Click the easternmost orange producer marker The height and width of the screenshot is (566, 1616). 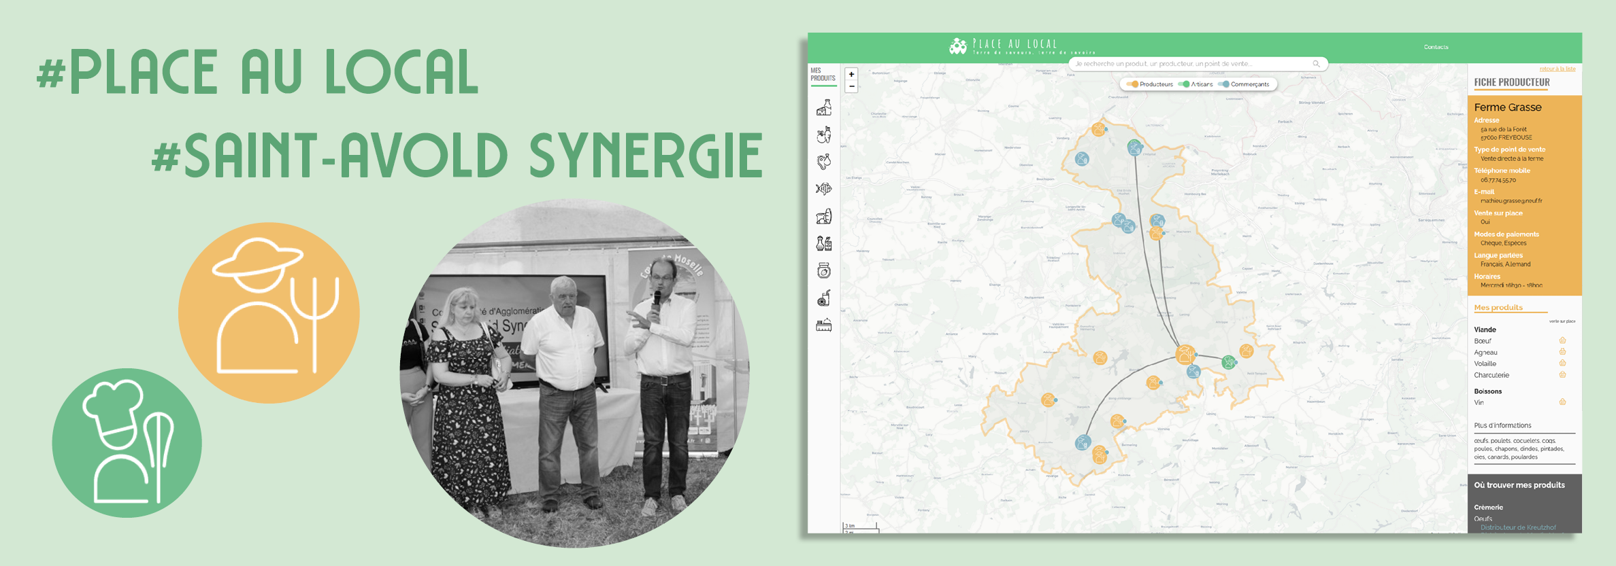point(1246,351)
